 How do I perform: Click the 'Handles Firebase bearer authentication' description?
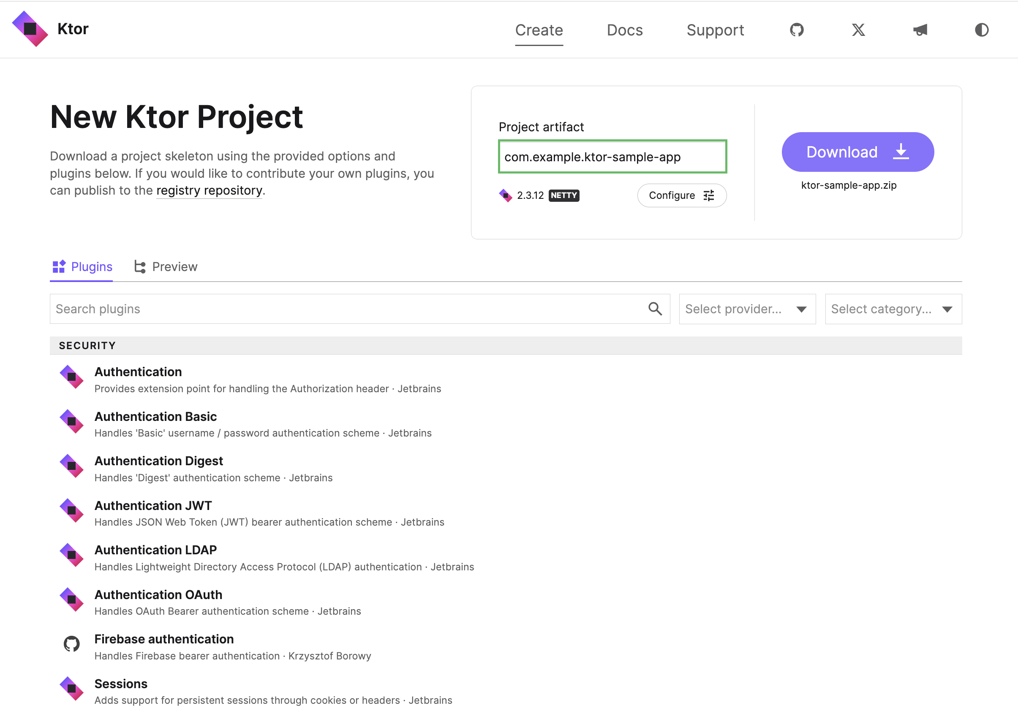coord(187,656)
